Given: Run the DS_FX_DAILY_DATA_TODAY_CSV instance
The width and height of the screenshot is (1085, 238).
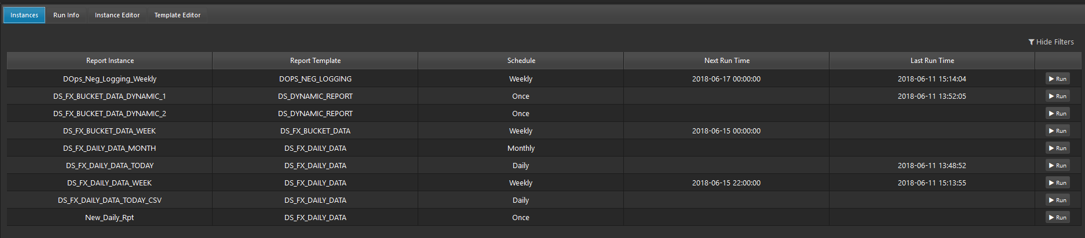Looking at the screenshot, I should [1057, 200].
